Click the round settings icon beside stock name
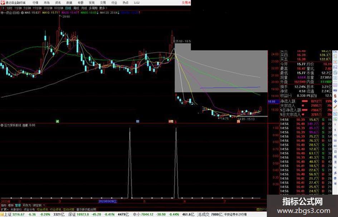The image size is (338, 217). pos(22,13)
